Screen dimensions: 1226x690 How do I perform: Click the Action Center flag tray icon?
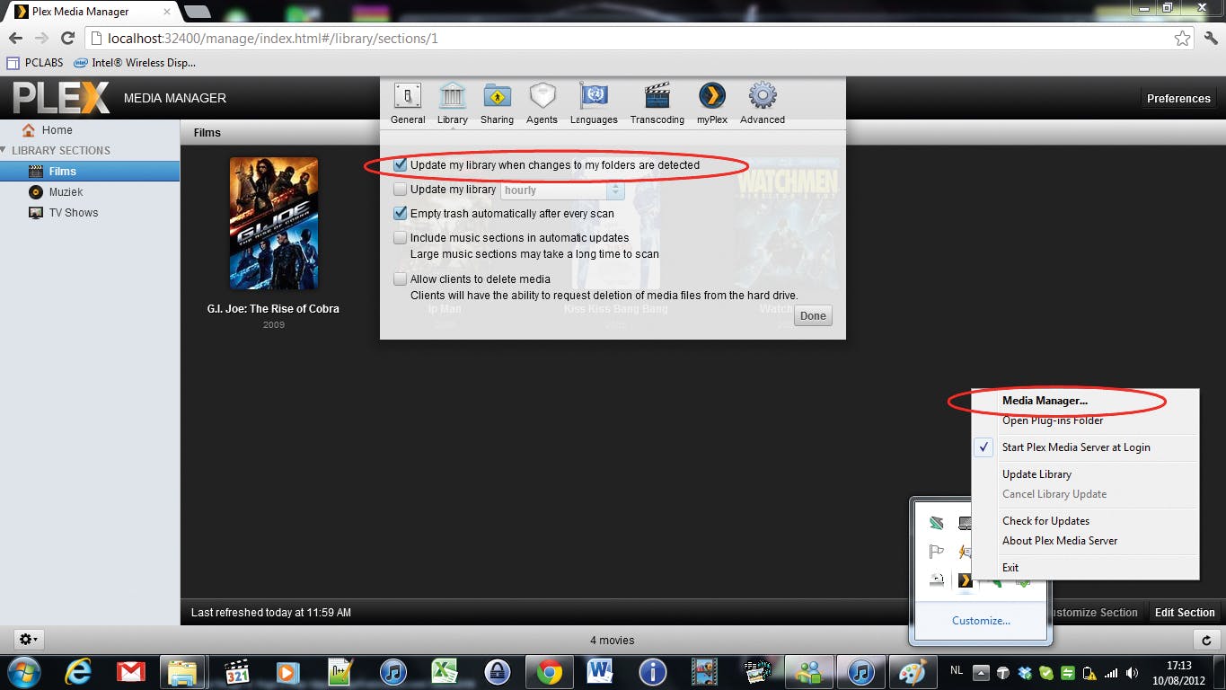pyautogui.click(x=937, y=552)
